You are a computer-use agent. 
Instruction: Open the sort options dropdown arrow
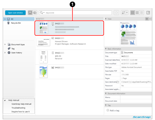coord(127,13)
